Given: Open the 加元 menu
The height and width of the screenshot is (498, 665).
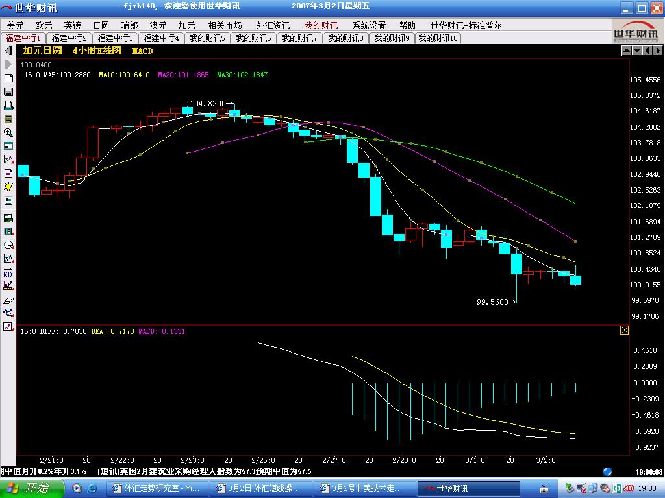Looking at the screenshot, I should point(186,25).
